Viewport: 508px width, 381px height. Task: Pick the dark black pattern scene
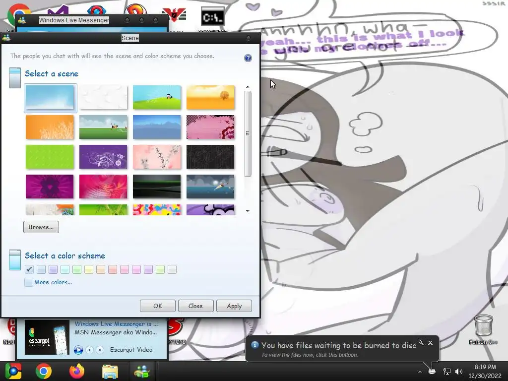210,157
